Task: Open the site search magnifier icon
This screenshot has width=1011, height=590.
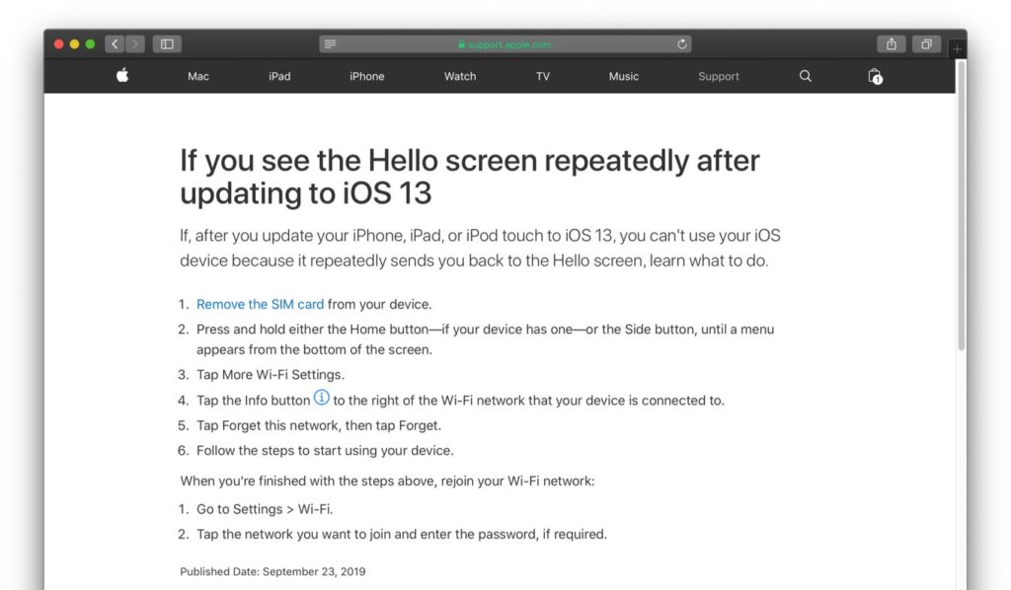Action: point(806,76)
